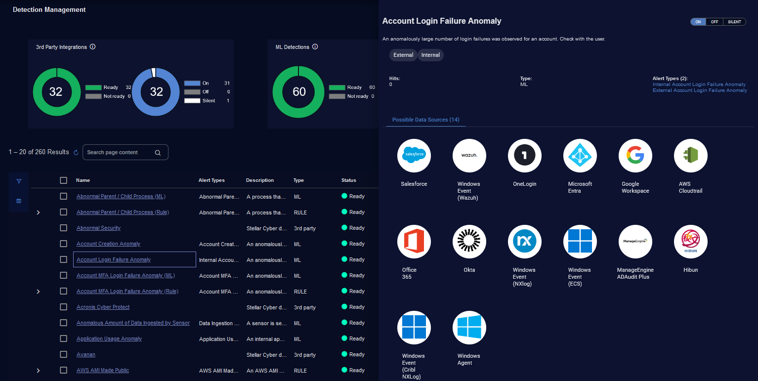Open the AWS Cloudtrail data source icon
This screenshot has width=758, height=381.
point(690,156)
